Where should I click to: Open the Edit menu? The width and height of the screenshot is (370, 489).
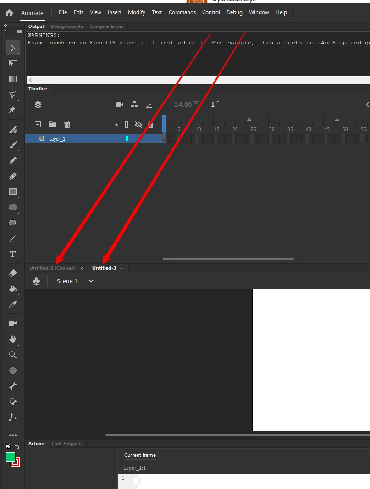coord(78,12)
